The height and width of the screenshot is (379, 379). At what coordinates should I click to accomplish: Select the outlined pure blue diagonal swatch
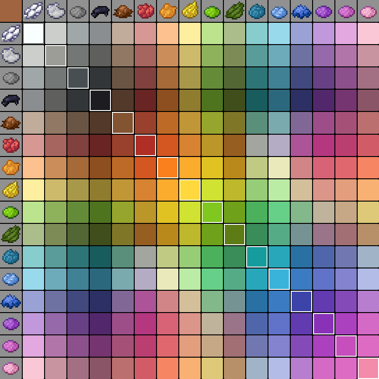[x=301, y=301]
